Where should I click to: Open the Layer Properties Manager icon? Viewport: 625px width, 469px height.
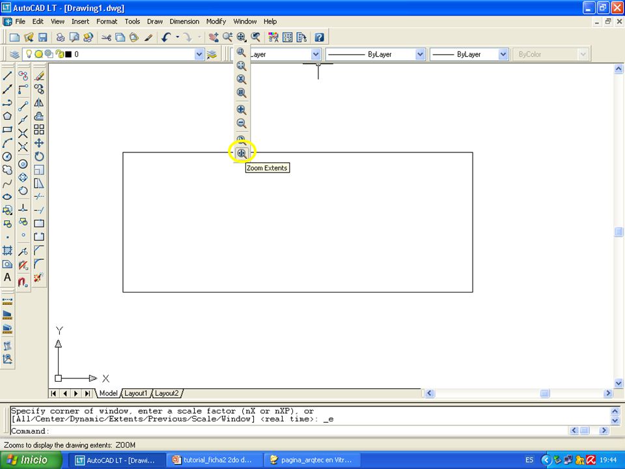tap(14, 54)
